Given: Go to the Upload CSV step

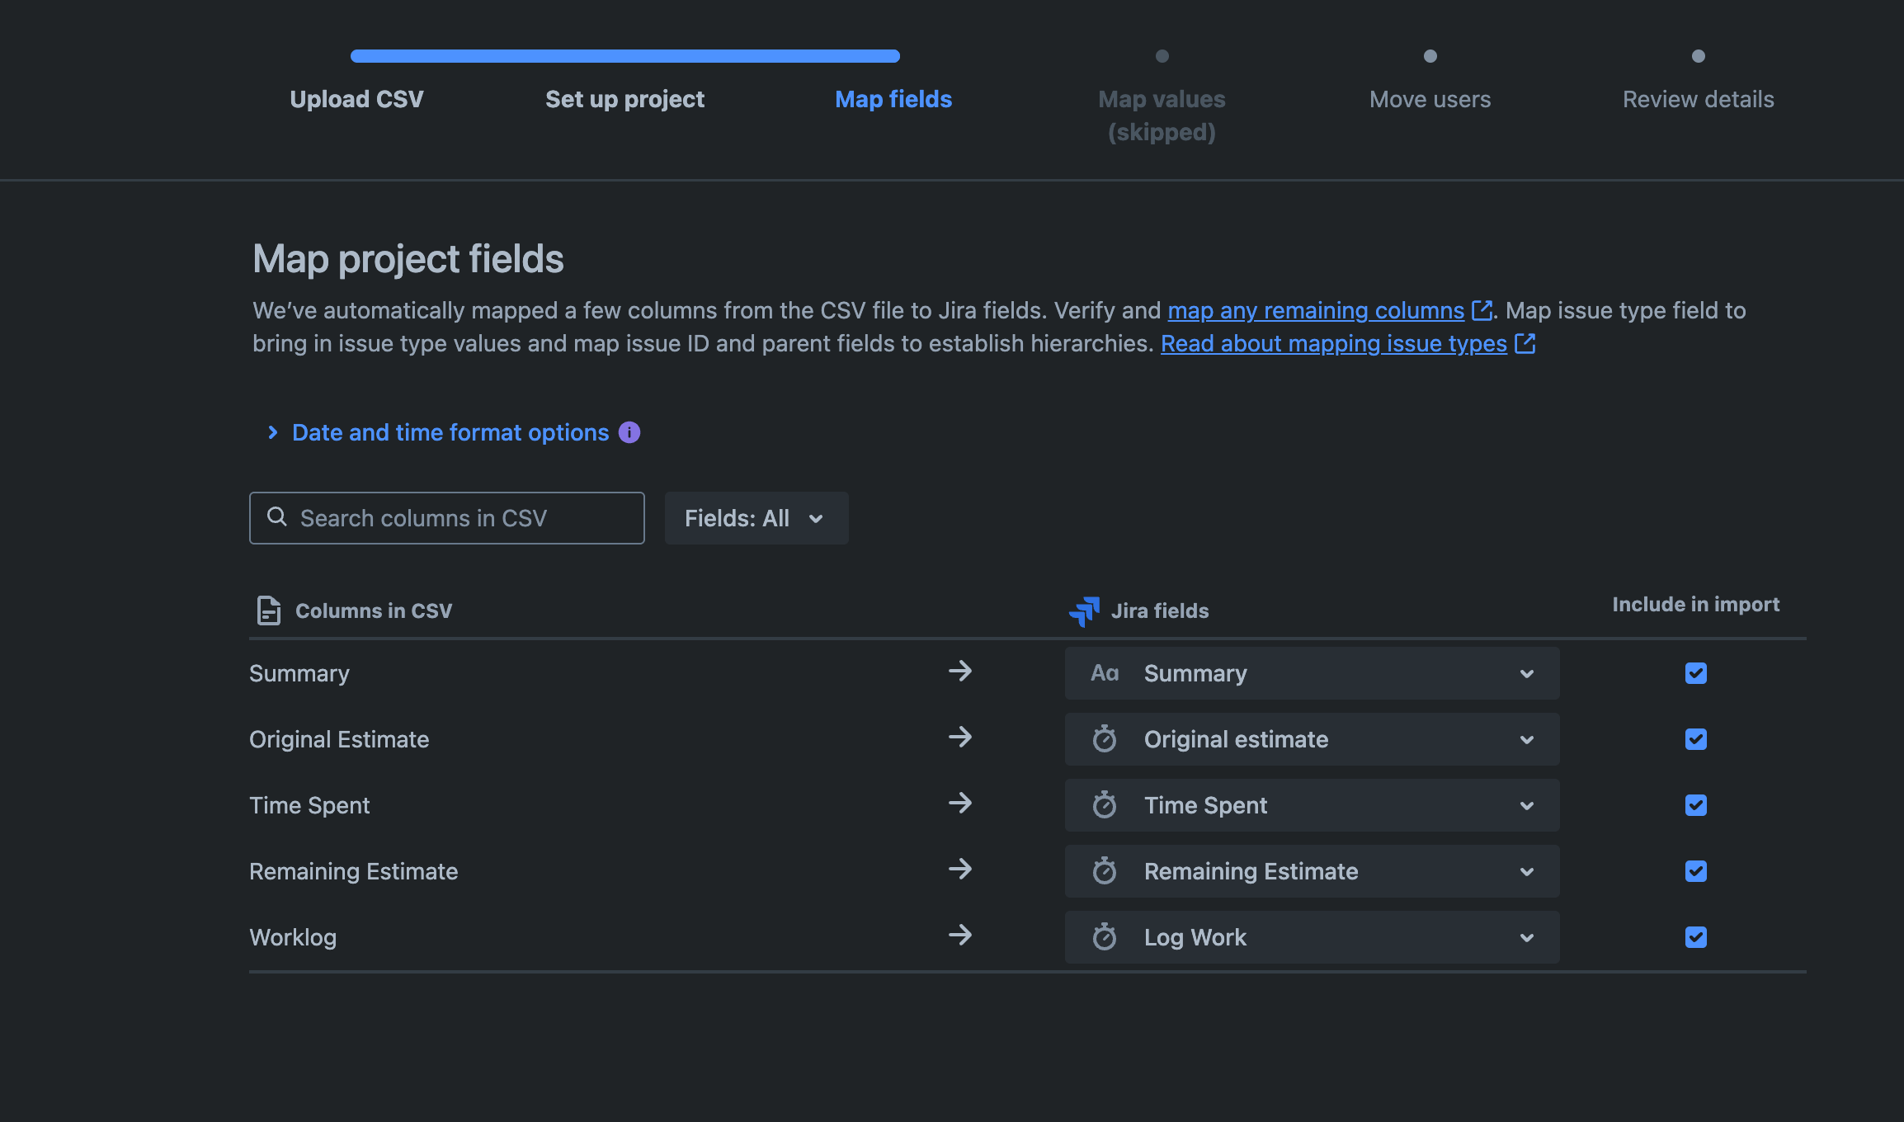Looking at the screenshot, I should [x=356, y=99].
